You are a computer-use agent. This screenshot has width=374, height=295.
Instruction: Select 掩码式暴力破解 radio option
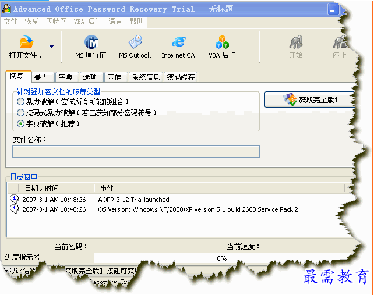pos(20,112)
